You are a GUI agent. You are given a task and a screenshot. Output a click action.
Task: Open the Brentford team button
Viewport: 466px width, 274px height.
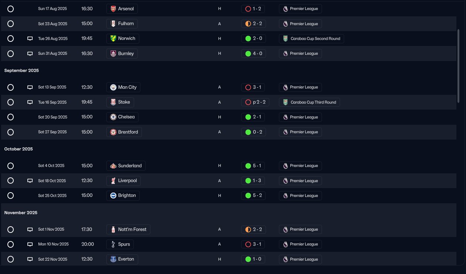[x=124, y=132]
